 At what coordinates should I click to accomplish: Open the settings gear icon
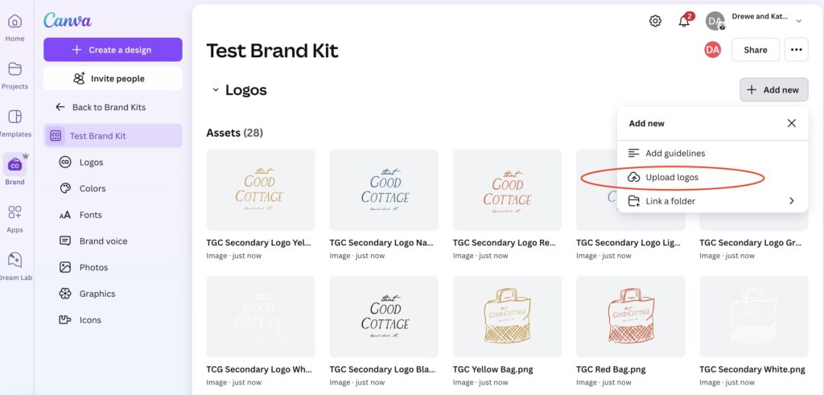click(655, 21)
